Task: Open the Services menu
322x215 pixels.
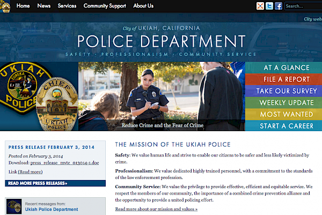Action: coord(67,6)
